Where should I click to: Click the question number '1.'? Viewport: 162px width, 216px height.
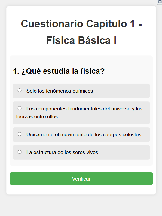pos(16,71)
